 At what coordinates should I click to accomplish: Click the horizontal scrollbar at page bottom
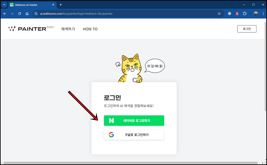(130, 163)
